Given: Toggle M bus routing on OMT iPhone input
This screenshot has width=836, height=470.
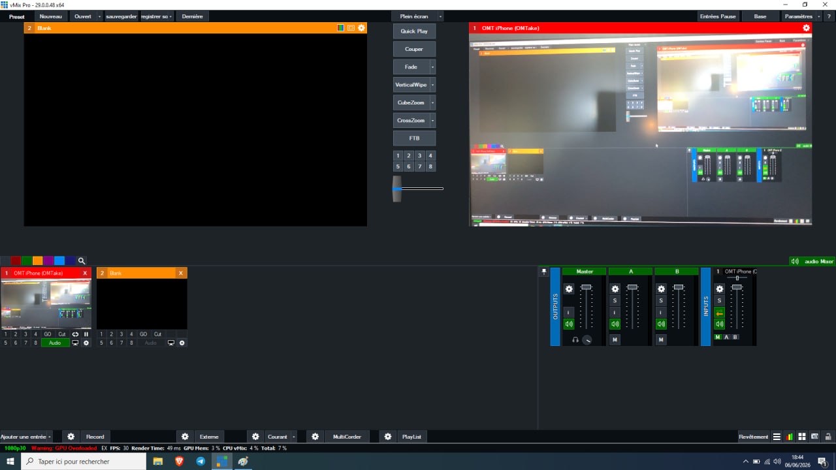Looking at the screenshot, I should point(718,337).
